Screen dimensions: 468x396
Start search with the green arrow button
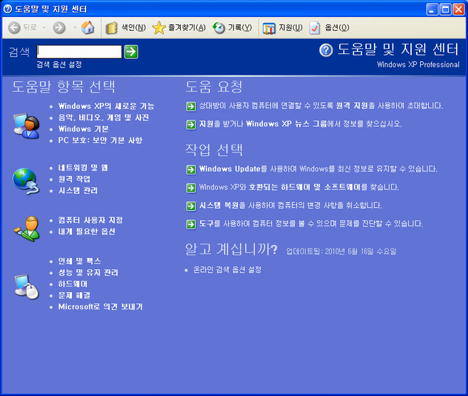click(131, 51)
